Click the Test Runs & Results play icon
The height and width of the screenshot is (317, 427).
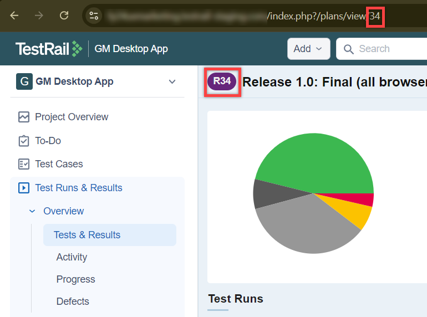pos(24,188)
